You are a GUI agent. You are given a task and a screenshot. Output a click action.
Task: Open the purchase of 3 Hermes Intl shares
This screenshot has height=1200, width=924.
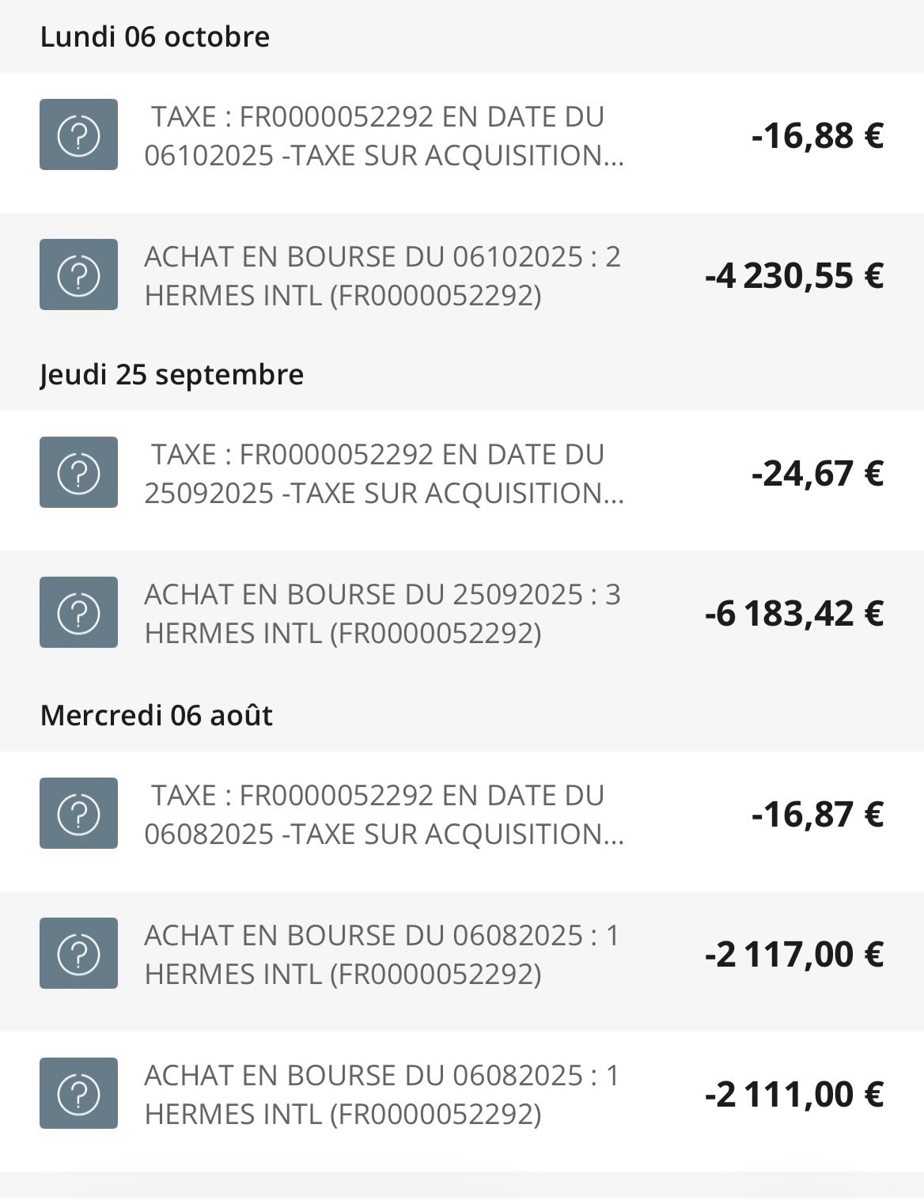[x=383, y=614]
